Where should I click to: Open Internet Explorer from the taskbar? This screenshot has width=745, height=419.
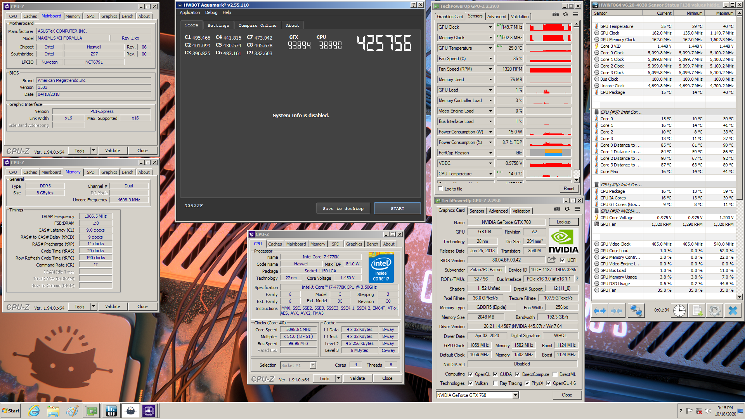click(x=34, y=411)
